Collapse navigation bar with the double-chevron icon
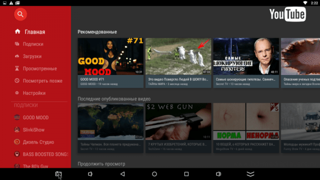Screen dimensions: 320x180 coord(250,174)
